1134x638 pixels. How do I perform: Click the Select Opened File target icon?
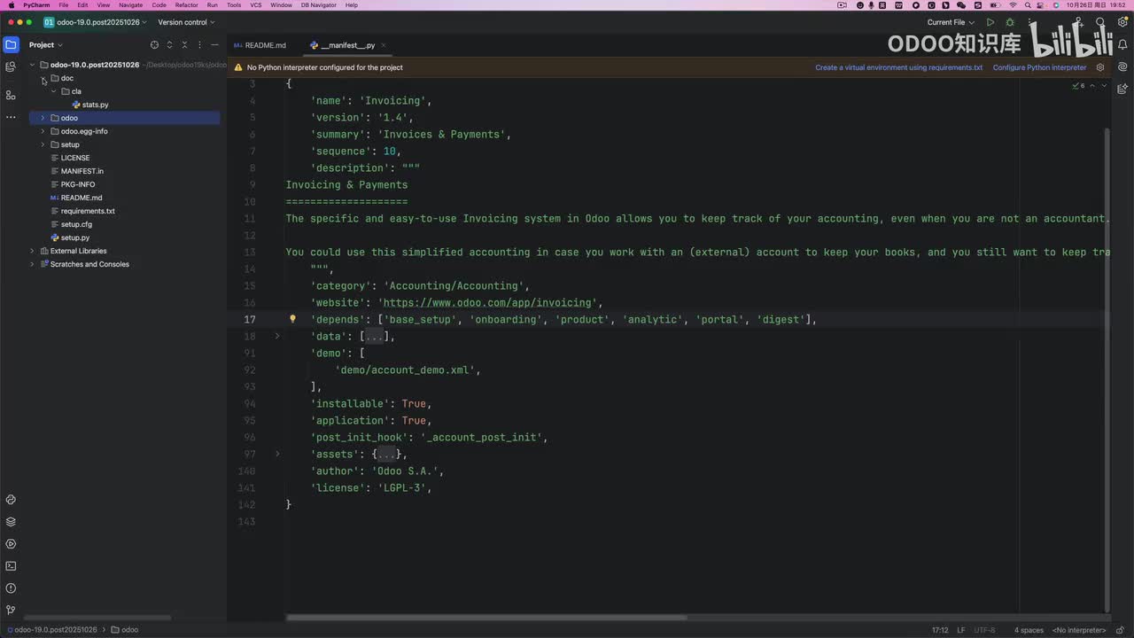coord(154,45)
